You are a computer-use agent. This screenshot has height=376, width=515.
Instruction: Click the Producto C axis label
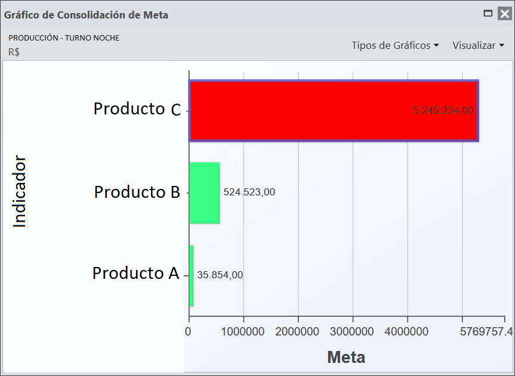(x=137, y=109)
